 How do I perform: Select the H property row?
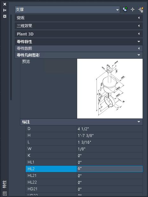tap(84, 135)
